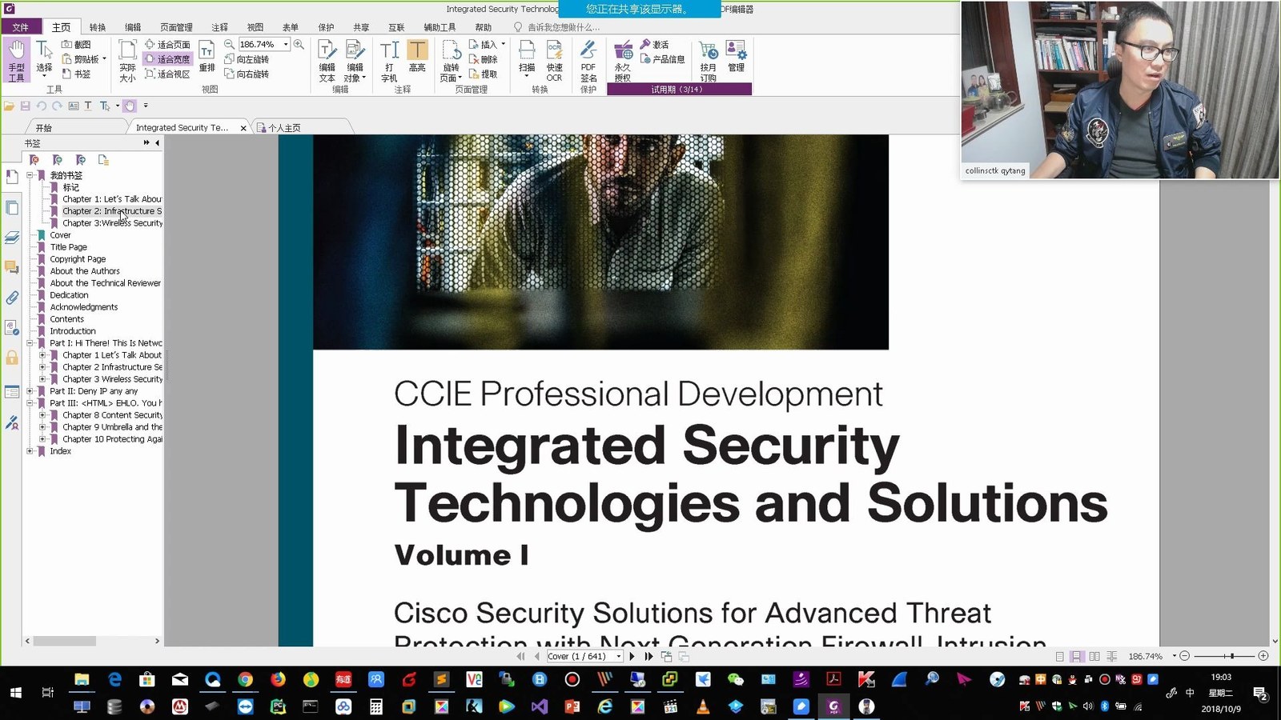Open the Cover bookmark
The height and width of the screenshot is (720, 1281).
click(x=61, y=235)
